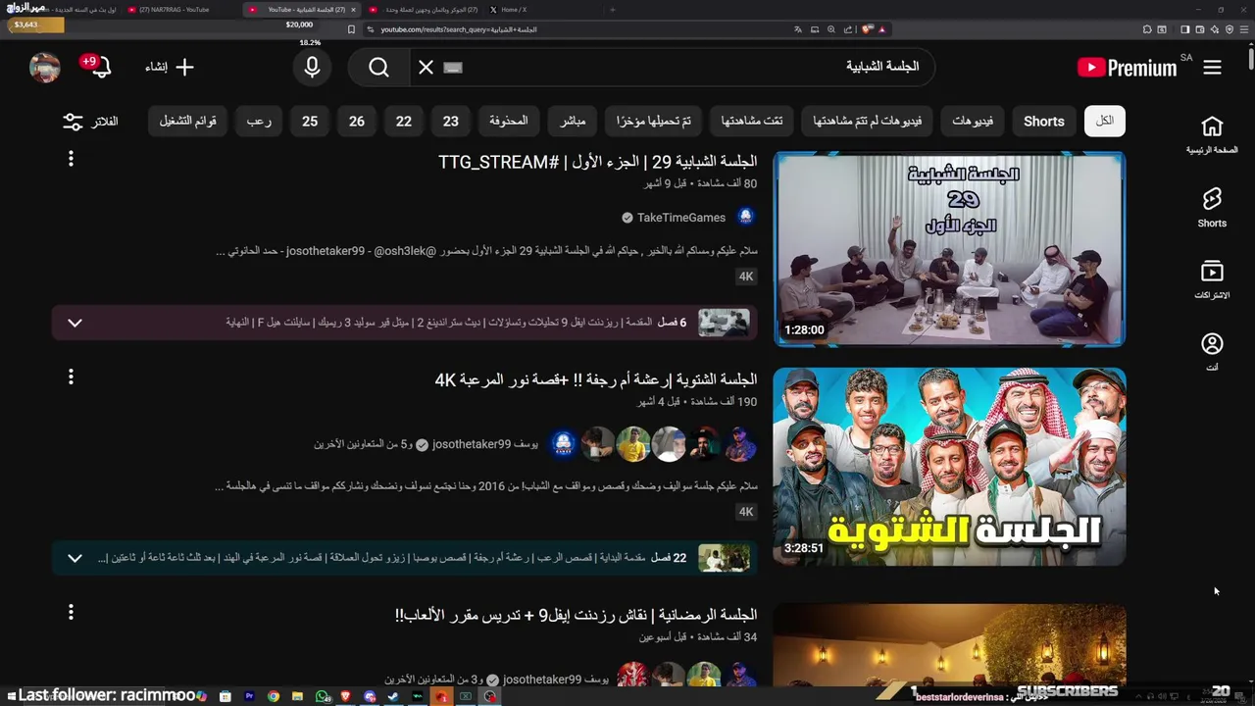Expand the 22 chapters row (22 فصل)
Viewport: 1255px width, 706px height.
[x=404, y=558]
